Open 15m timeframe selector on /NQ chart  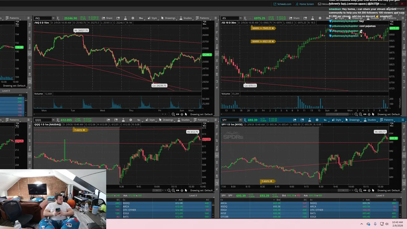[x=141, y=18]
